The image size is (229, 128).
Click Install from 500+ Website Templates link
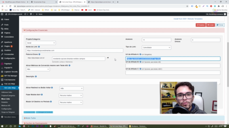[188, 19]
